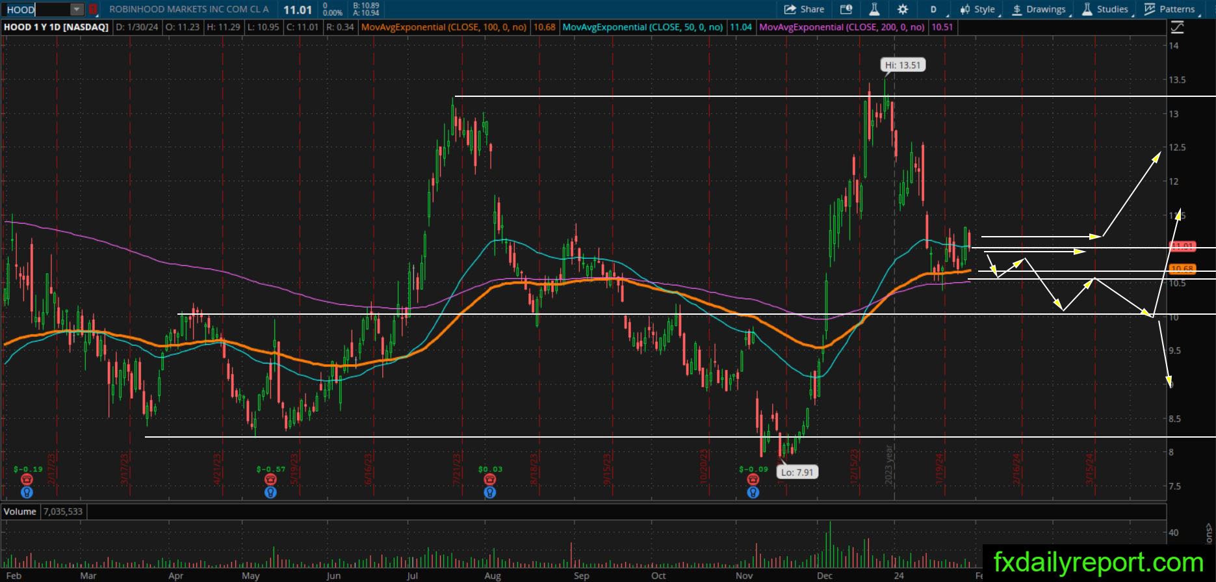Click May earnings phone icon under $-0.57
1216x582 pixels.
point(270,479)
